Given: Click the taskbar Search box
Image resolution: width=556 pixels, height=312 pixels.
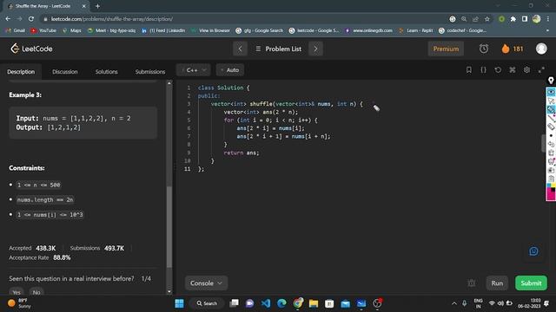Looking at the screenshot, I should point(207,303).
